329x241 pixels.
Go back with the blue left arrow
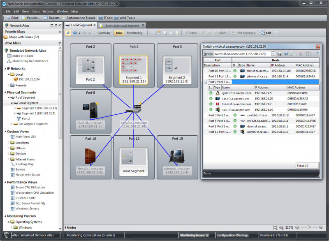[75, 33]
